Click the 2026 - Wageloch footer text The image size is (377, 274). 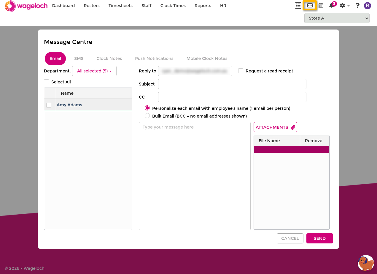[x=24, y=268]
